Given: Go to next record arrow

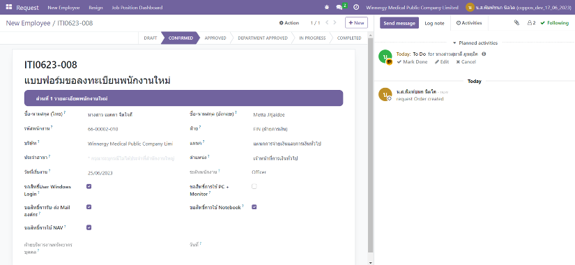Looking at the screenshot, I should click(x=335, y=23).
